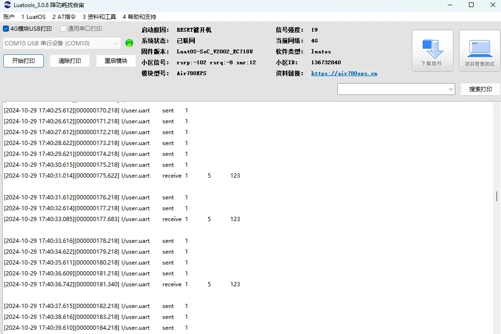Viewport: 501px width, 334px height.
Task: Enable the 通用串口打印 checkbox
Action: 63,28
